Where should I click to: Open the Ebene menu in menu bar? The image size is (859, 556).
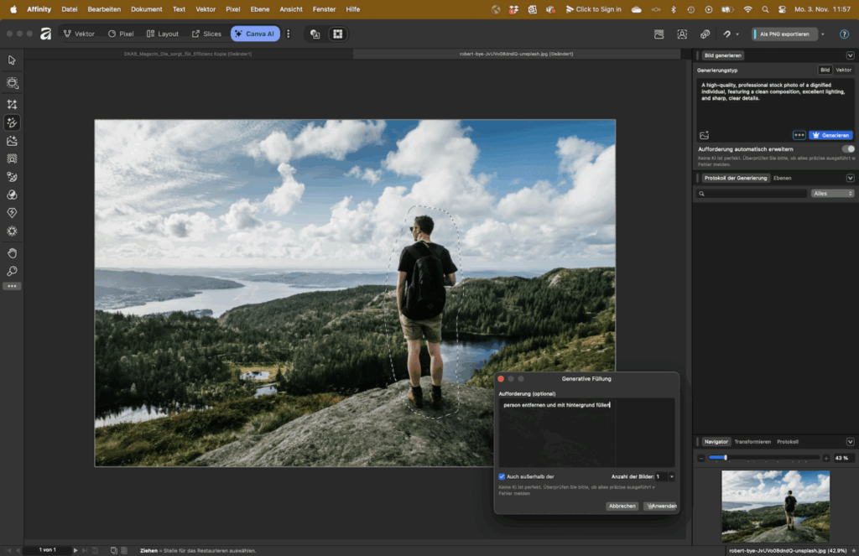pos(260,9)
